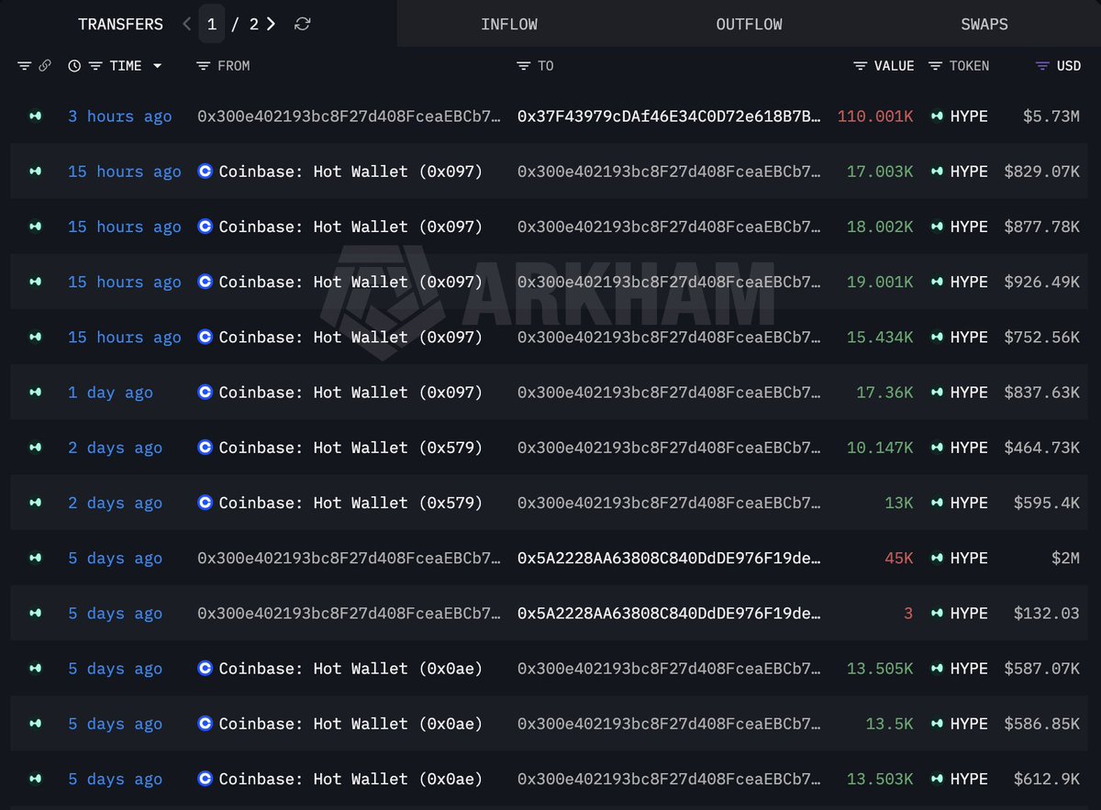Click the 15.434K value
Image resolution: width=1101 pixels, height=810 pixels.
(880, 337)
